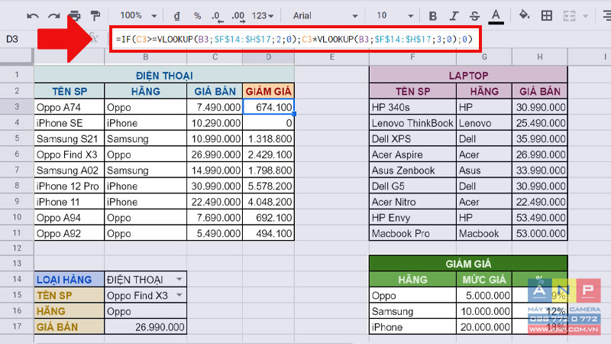Click the Merge cells icon
Image resolution: width=611 pixels, height=344 pixels.
[x=569, y=16]
